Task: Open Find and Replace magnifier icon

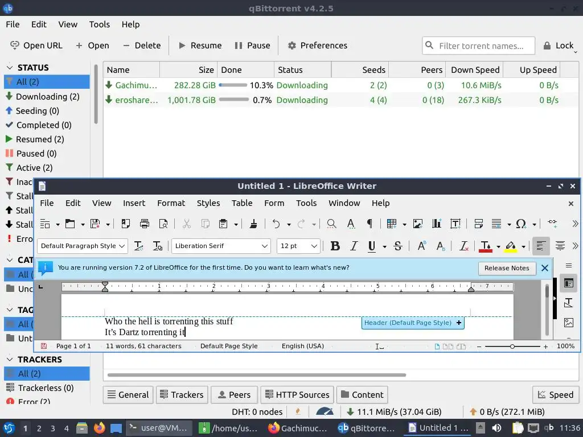Action: 331,224
